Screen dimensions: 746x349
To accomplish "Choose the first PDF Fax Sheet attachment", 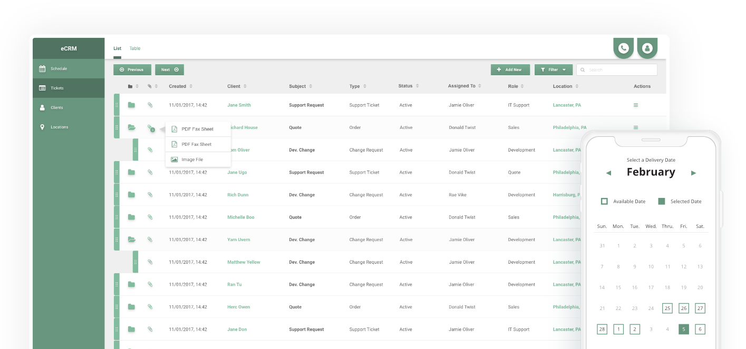I will 198,129.
